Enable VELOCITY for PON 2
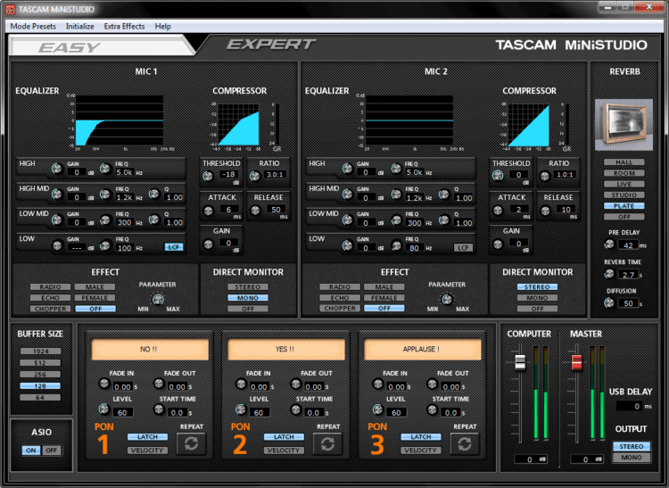 click(284, 450)
